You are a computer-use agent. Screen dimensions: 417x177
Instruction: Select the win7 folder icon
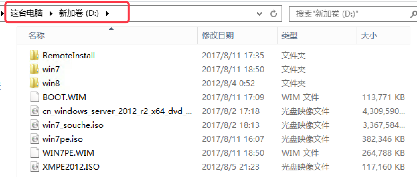(34, 69)
